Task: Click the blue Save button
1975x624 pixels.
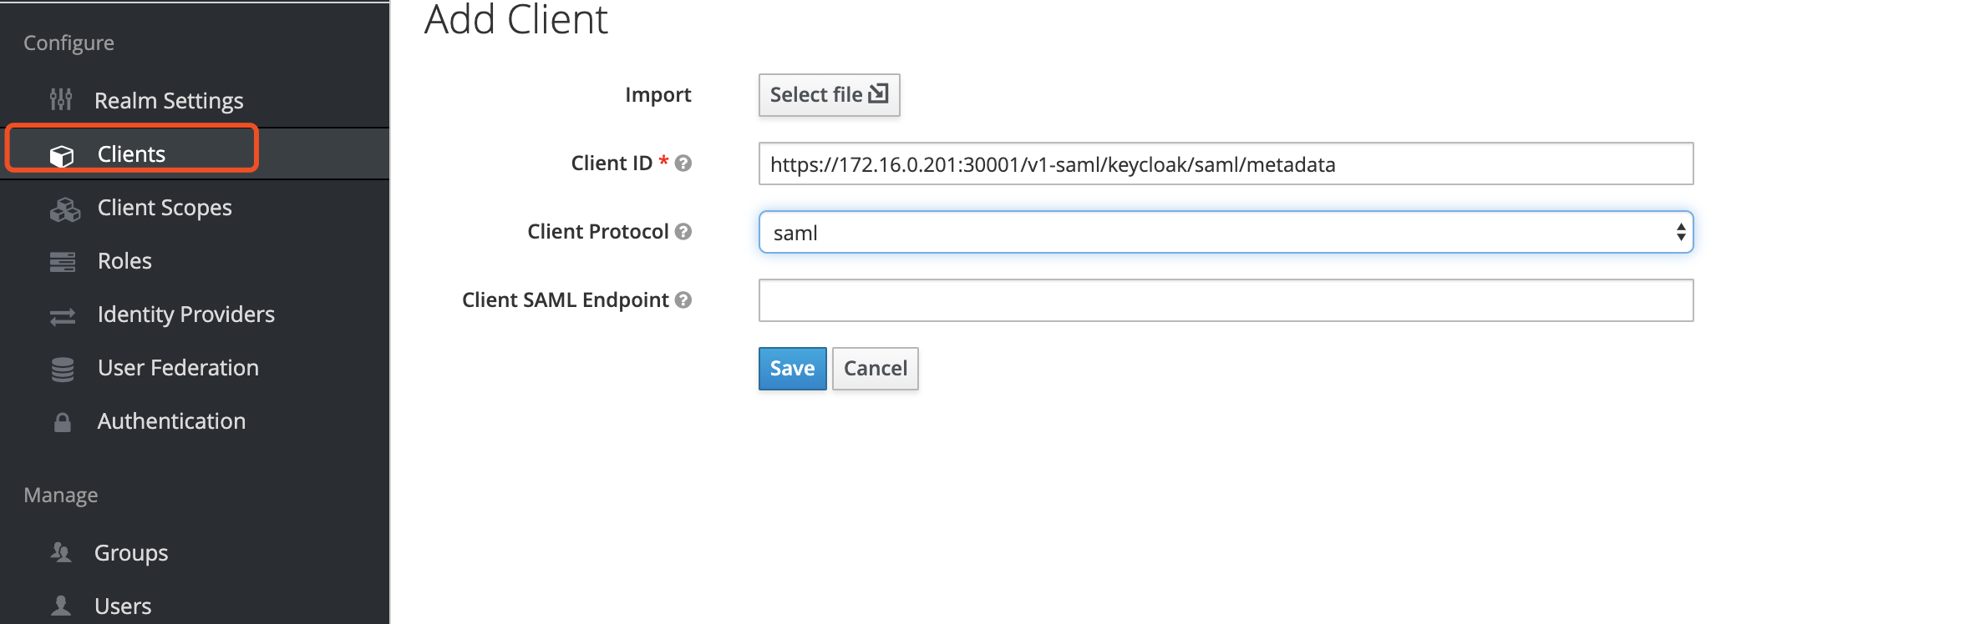Action: pyautogui.click(x=792, y=369)
